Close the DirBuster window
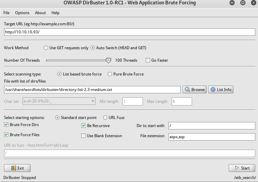 [x=253, y=3]
